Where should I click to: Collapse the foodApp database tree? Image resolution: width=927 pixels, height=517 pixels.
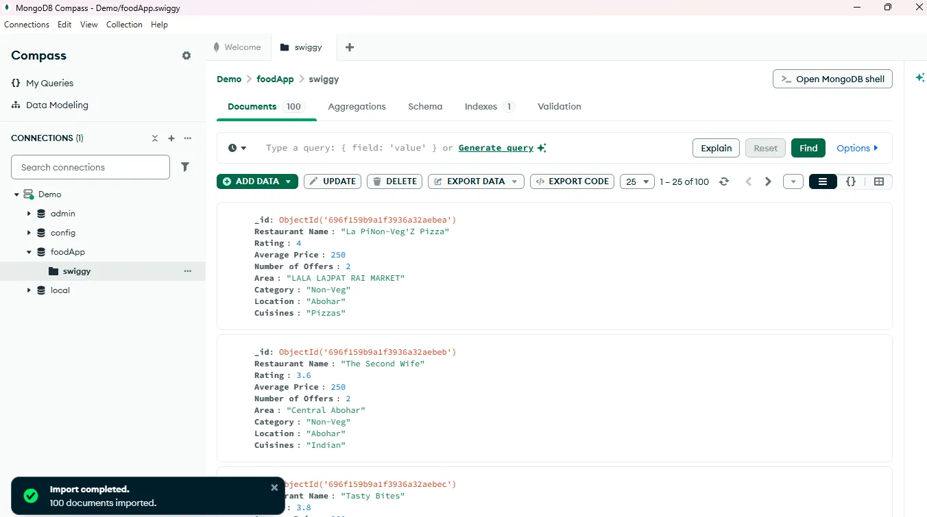(x=29, y=251)
